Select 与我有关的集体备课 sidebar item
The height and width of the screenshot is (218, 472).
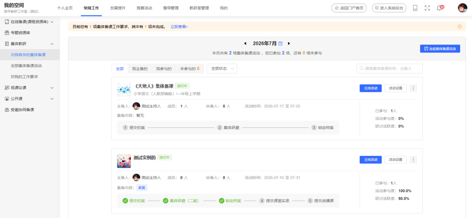click(30, 55)
